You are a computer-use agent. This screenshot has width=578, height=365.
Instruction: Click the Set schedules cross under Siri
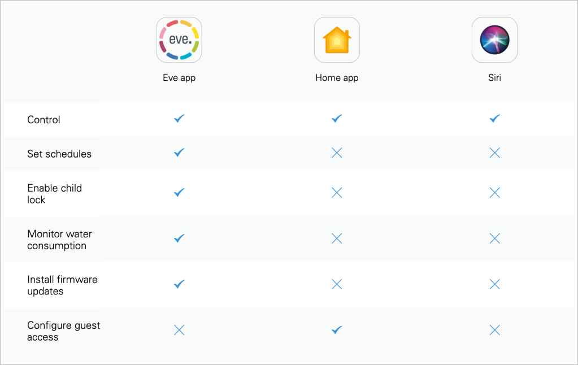494,153
